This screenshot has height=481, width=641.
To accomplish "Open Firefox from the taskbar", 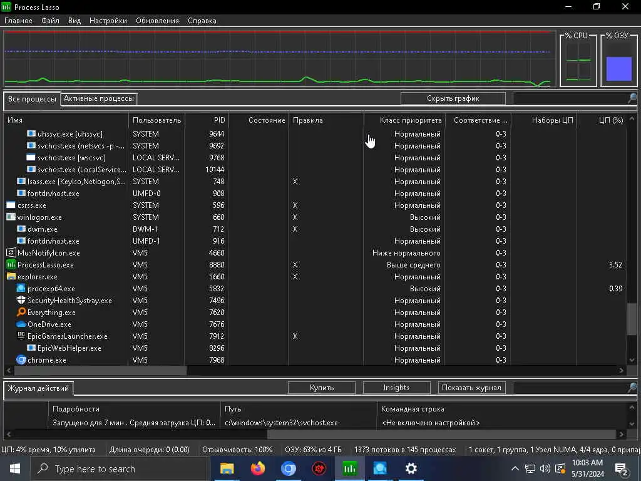I will pos(257,468).
